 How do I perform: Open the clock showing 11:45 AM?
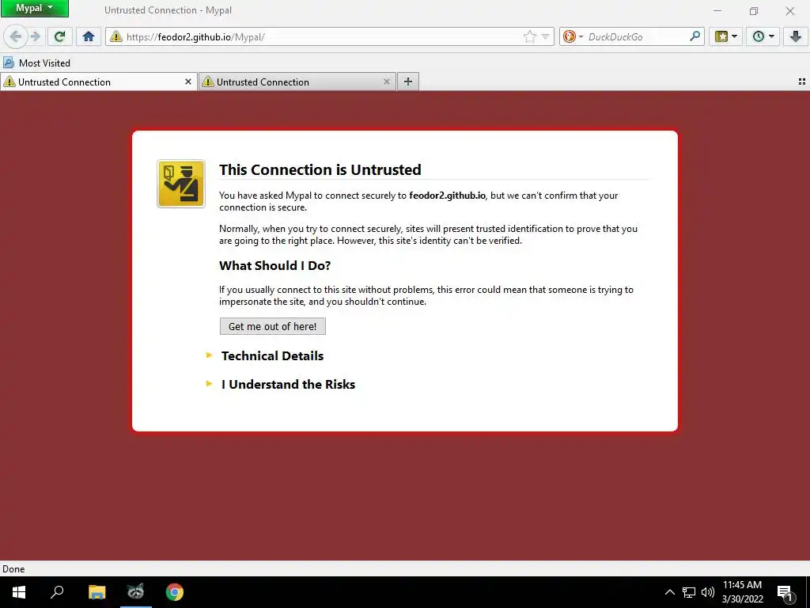pos(742,592)
